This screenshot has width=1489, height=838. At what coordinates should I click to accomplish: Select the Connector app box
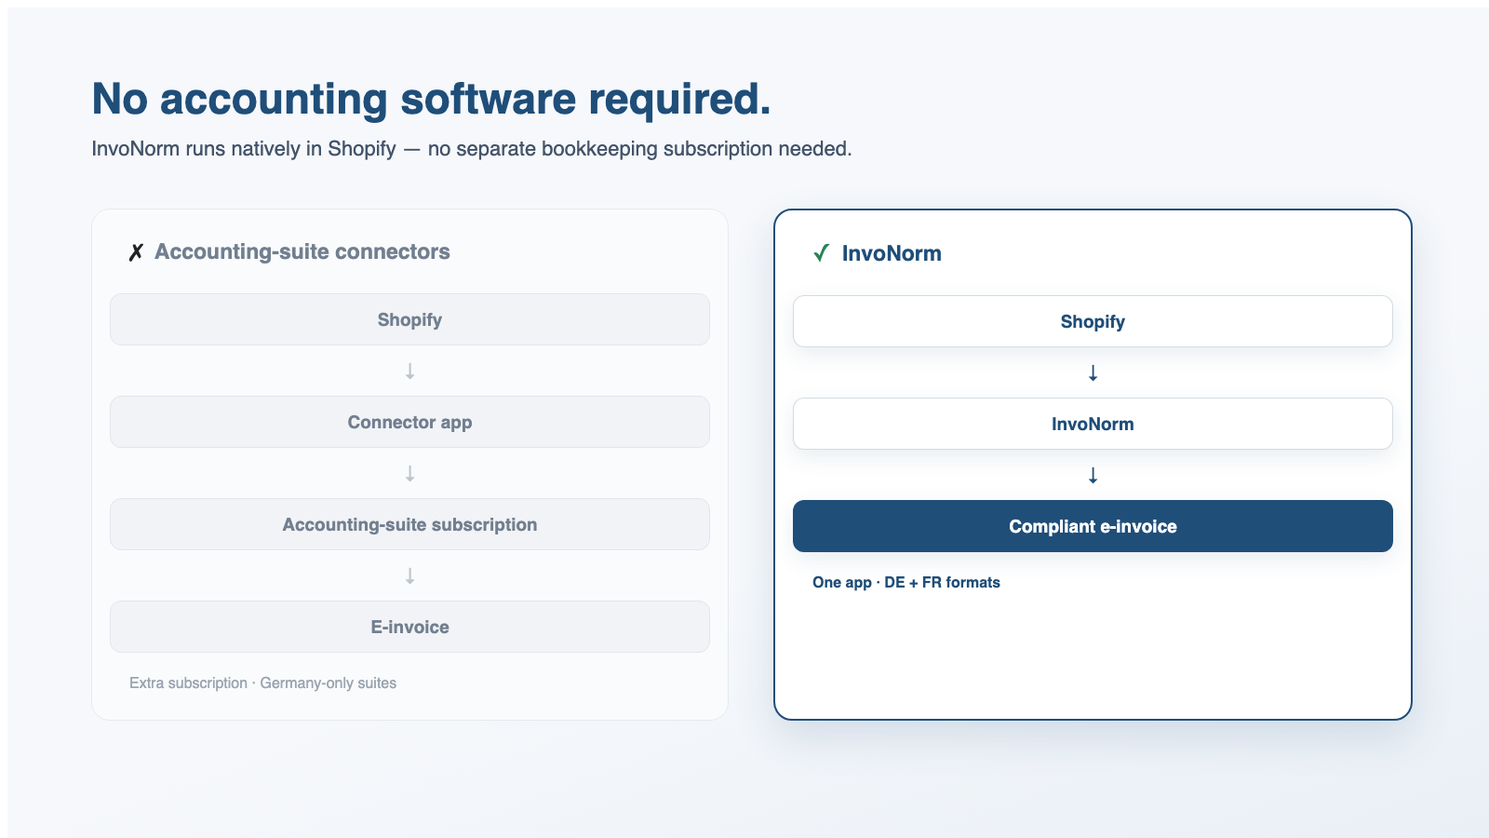[409, 422]
